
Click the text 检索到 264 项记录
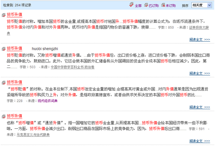click(x=17, y=5)
